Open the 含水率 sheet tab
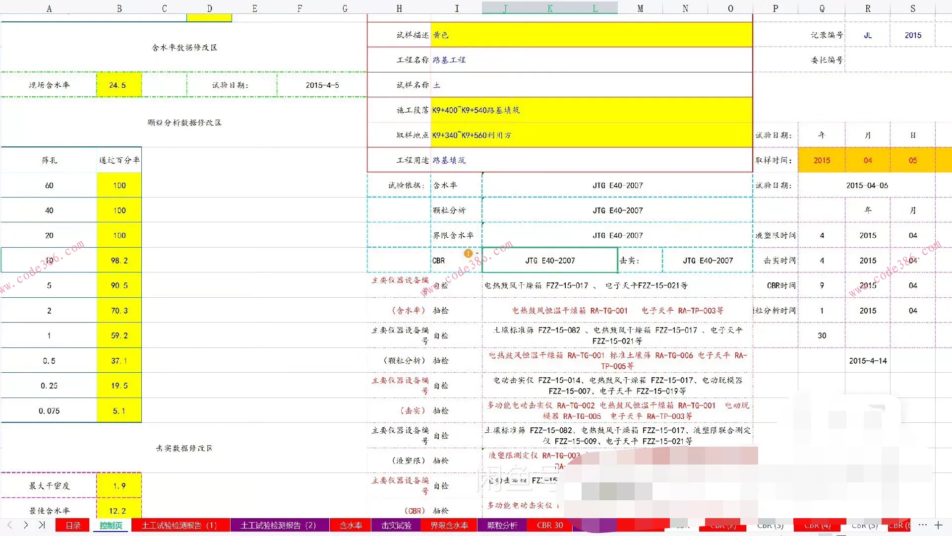 click(351, 525)
